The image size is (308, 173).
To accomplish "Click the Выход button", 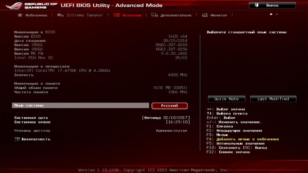I will [x=272, y=5].
